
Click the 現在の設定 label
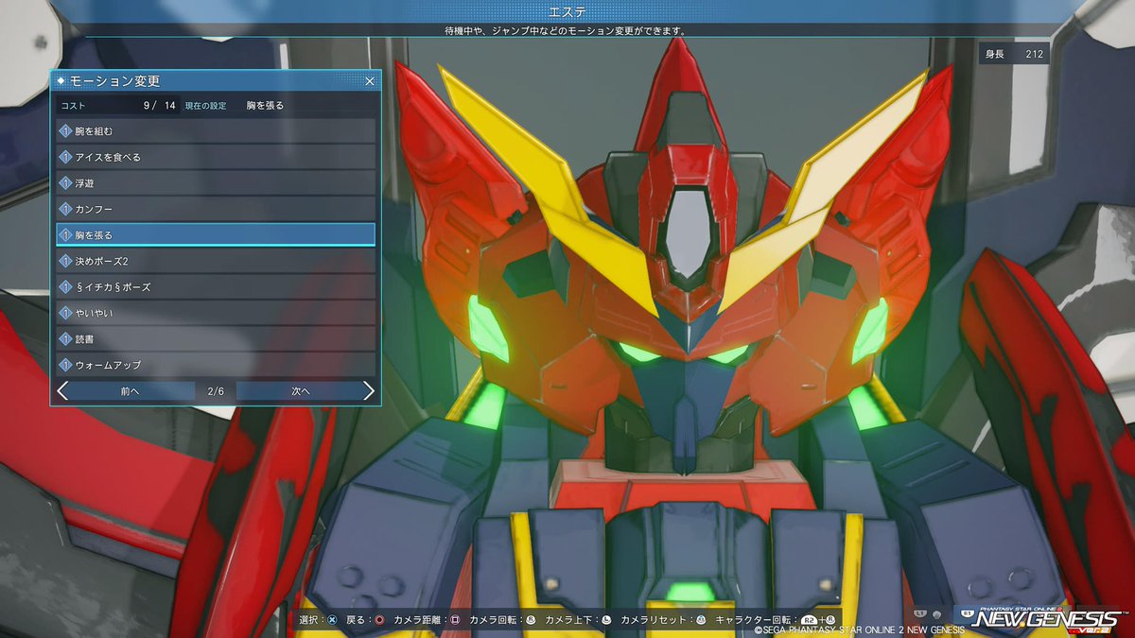pyautogui.click(x=205, y=105)
